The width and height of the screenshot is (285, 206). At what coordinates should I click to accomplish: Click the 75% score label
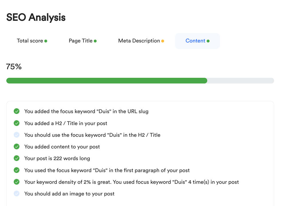14,67
